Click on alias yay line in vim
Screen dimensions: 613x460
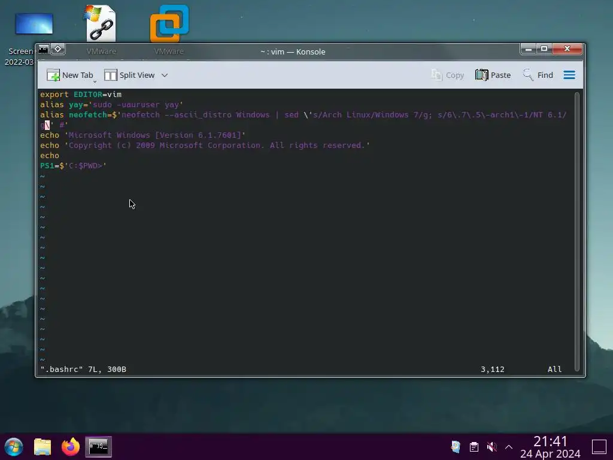click(111, 104)
